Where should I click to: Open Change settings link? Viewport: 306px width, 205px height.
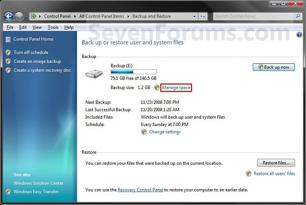point(165,132)
